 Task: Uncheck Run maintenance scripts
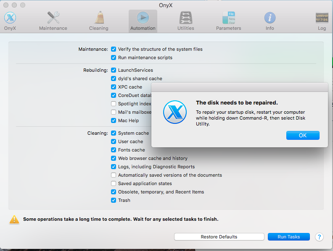(x=114, y=58)
